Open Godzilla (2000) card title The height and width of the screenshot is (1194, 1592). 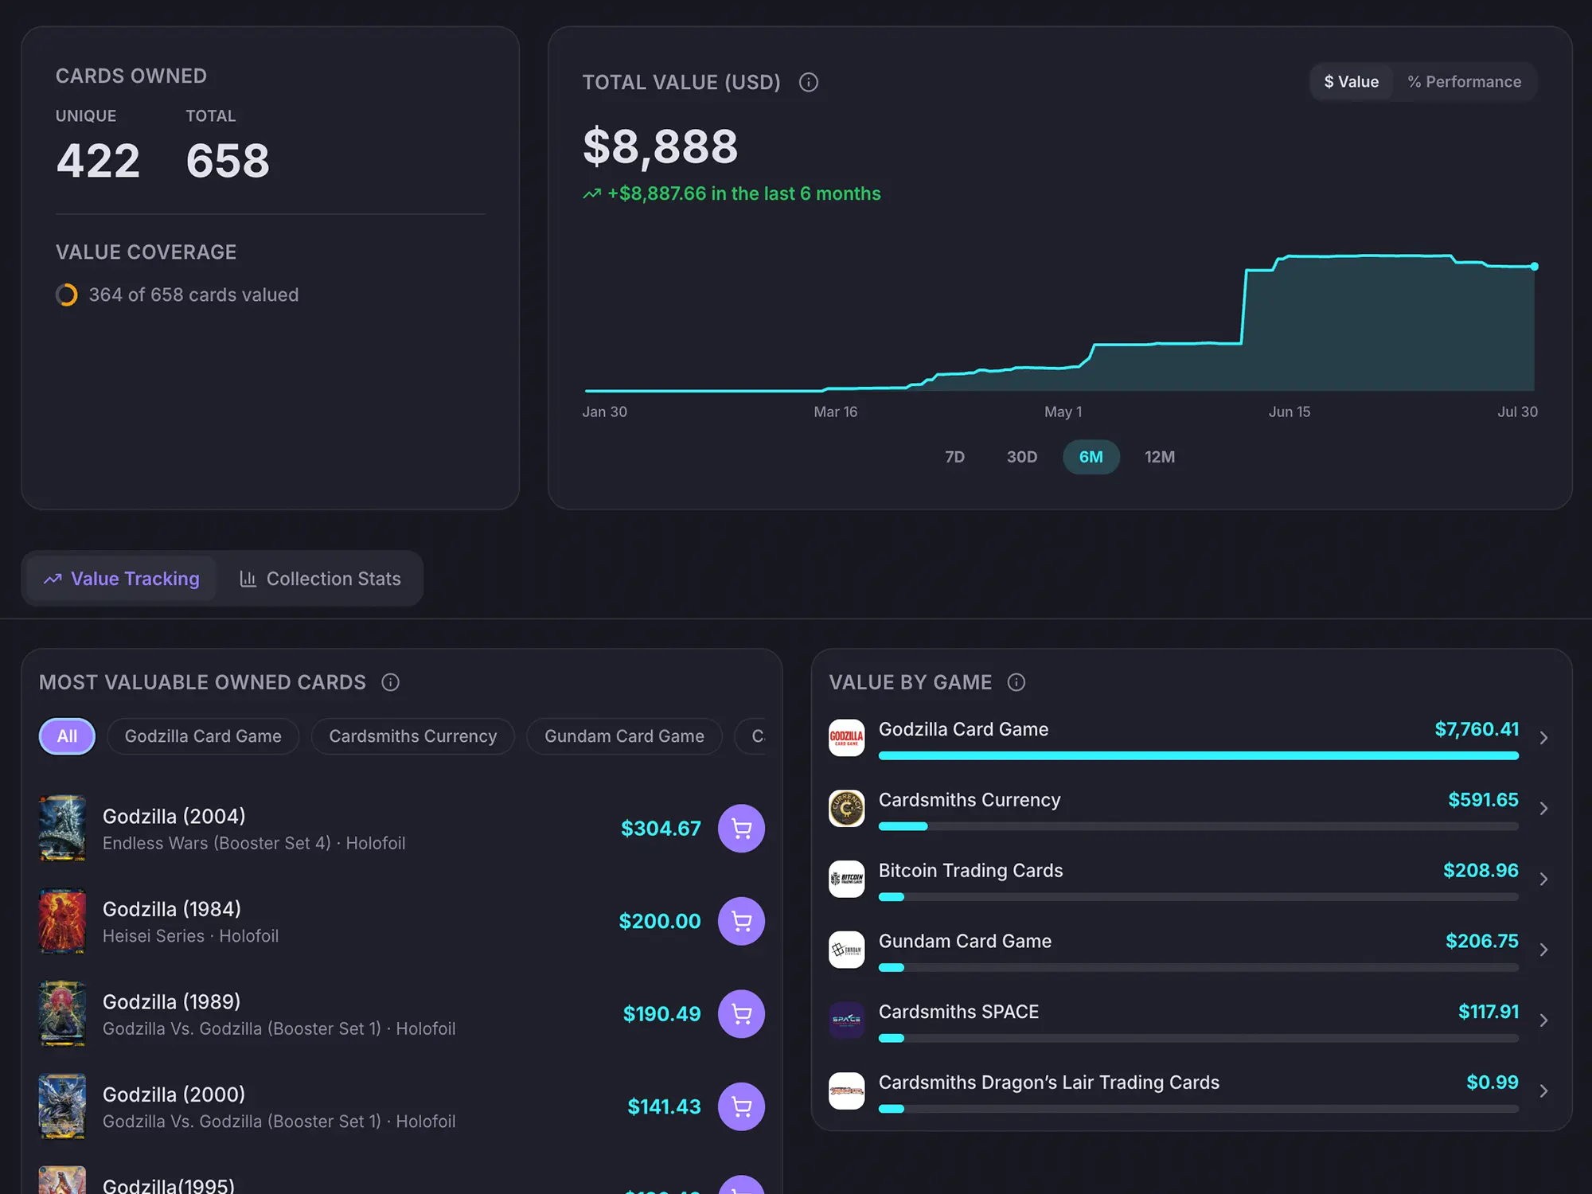[x=174, y=1094]
